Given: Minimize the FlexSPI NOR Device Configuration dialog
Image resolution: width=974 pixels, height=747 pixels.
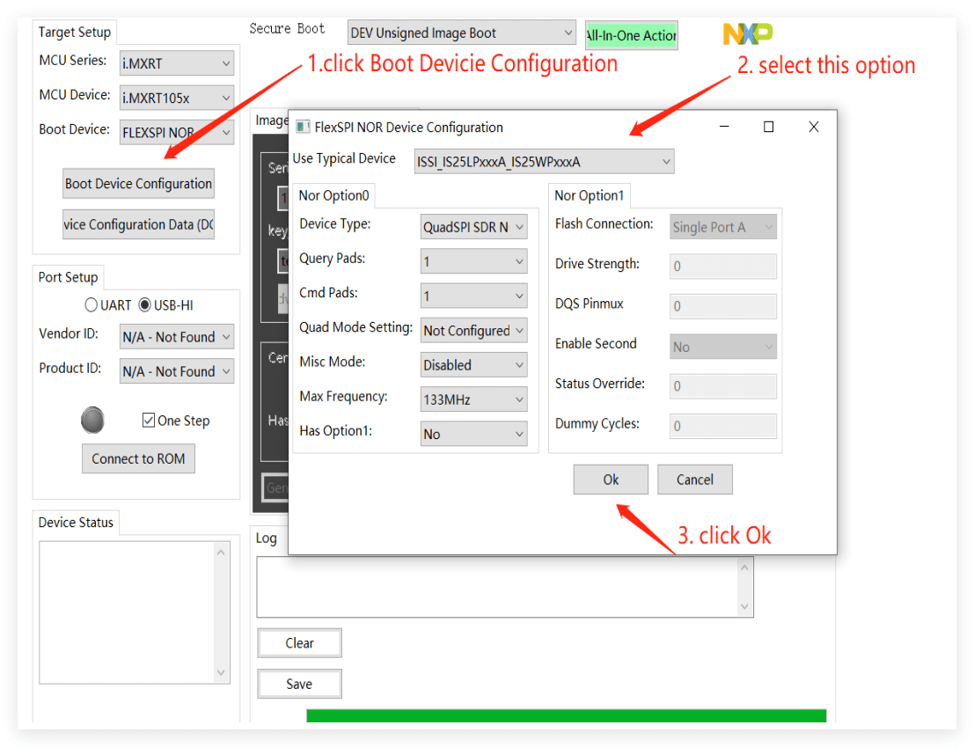Looking at the screenshot, I should click(723, 127).
